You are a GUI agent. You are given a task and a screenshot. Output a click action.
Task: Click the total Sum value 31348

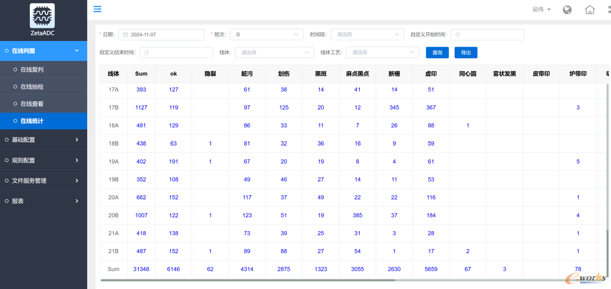141,269
